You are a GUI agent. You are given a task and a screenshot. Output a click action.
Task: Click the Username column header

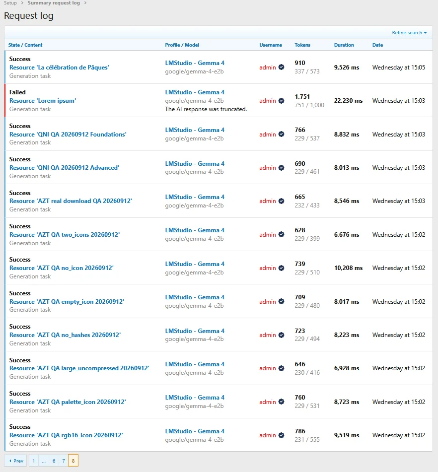tap(271, 45)
